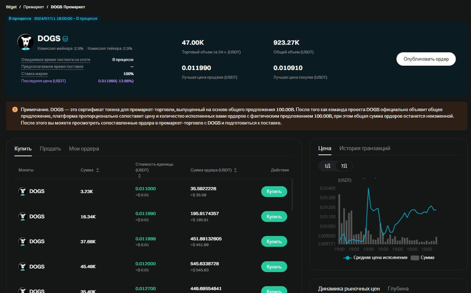This screenshot has width=471, height=293.
Task: Click the order list scrollbar
Action: click(292, 195)
